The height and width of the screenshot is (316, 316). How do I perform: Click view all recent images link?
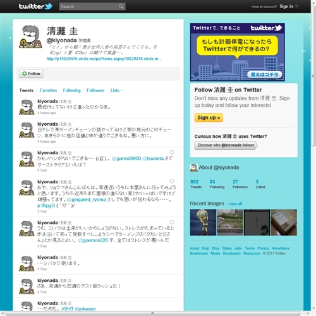pos(235,204)
